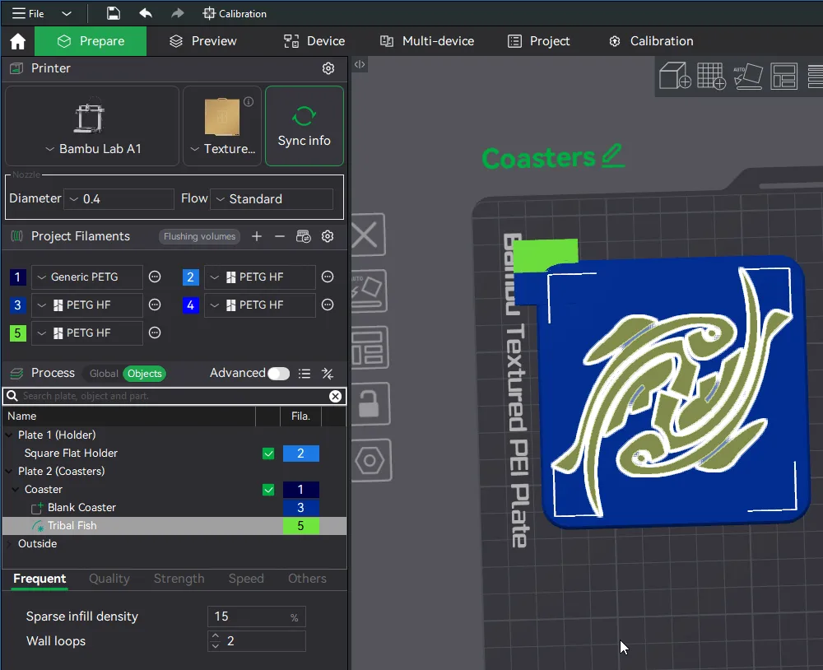The height and width of the screenshot is (670, 823).
Task: Switch process scope to Objects
Action: (x=144, y=374)
